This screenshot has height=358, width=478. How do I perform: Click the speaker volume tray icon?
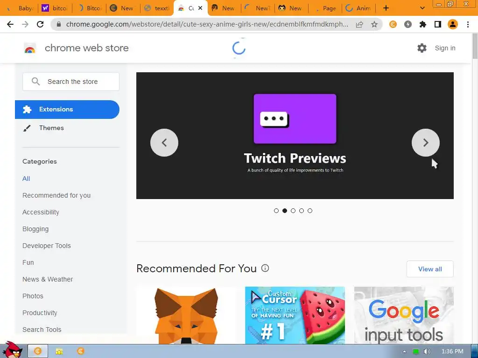coord(427,351)
